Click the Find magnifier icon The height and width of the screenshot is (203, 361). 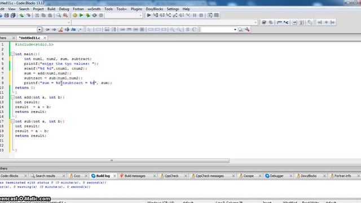point(59,15)
